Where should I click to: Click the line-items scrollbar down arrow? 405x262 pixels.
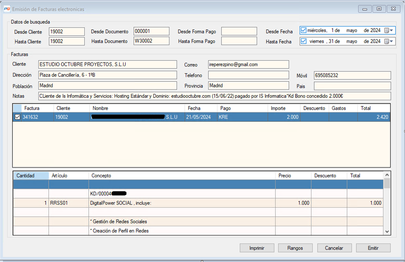pyautogui.click(x=387, y=231)
